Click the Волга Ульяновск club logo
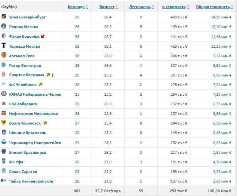The height and width of the screenshot is (196, 237). click(x=4, y=123)
